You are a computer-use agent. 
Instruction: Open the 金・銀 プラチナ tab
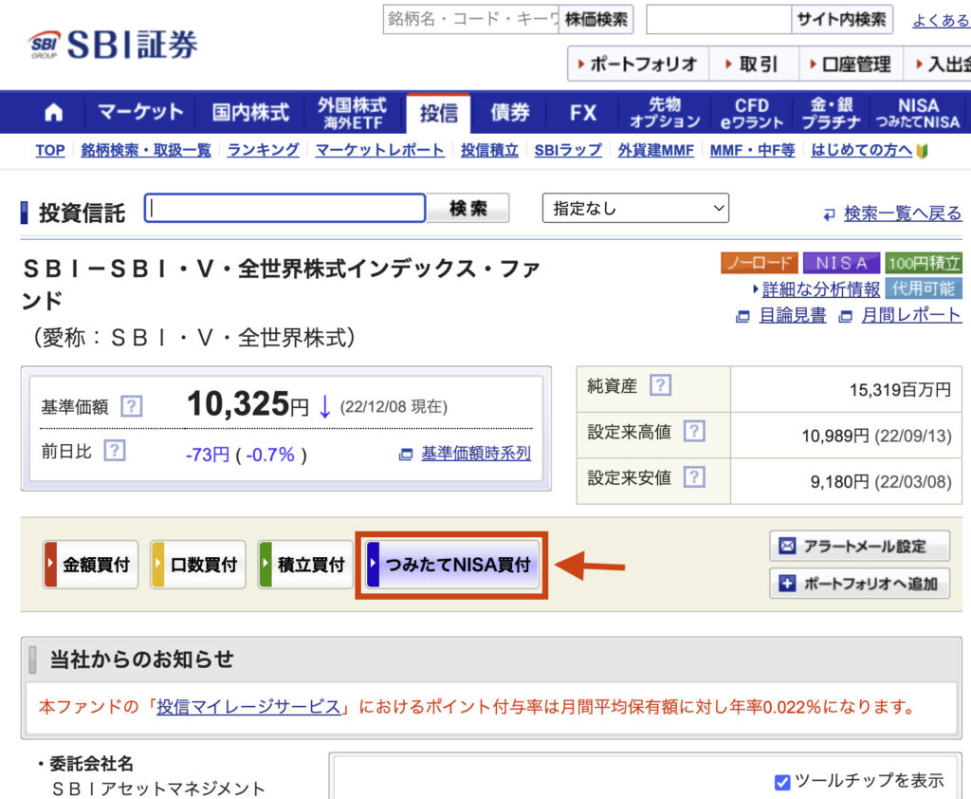click(x=831, y=112)
